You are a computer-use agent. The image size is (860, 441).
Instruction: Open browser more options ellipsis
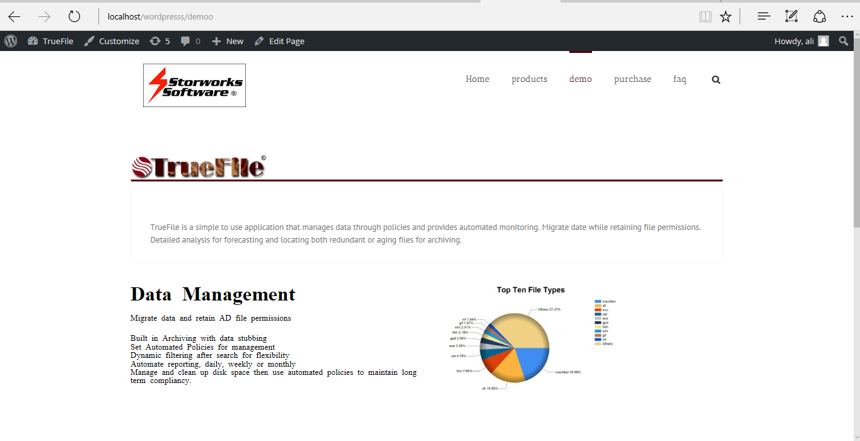point(847,16)
